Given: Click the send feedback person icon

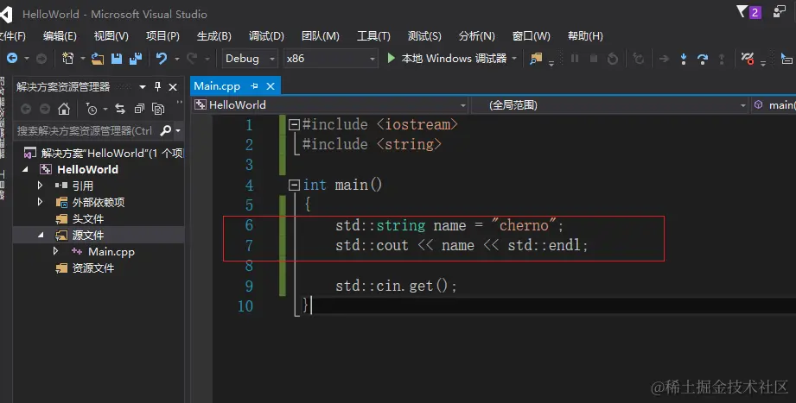Looking at the screenshot, I should (780, 11).
